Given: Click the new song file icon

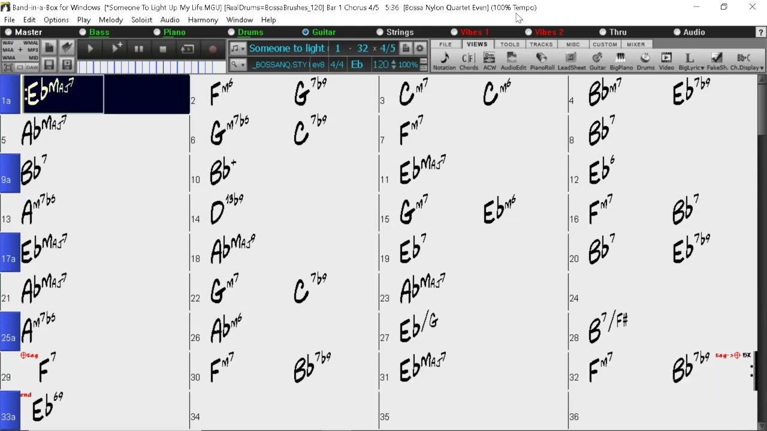Looking at the screenshot, I should coord(50,47).
